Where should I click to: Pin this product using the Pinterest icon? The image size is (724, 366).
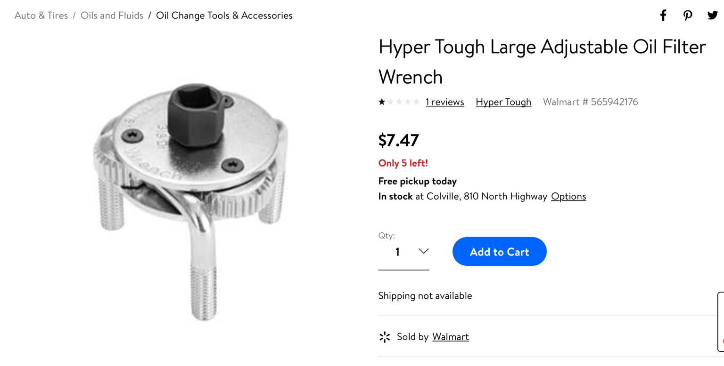coord(688,16)
